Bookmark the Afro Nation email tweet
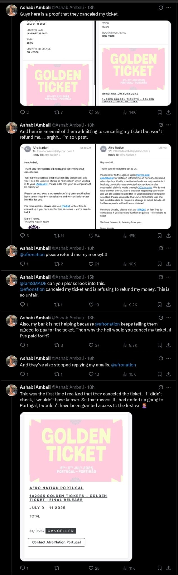The width and height of the screenshot is (178, 575). (159, 236)
